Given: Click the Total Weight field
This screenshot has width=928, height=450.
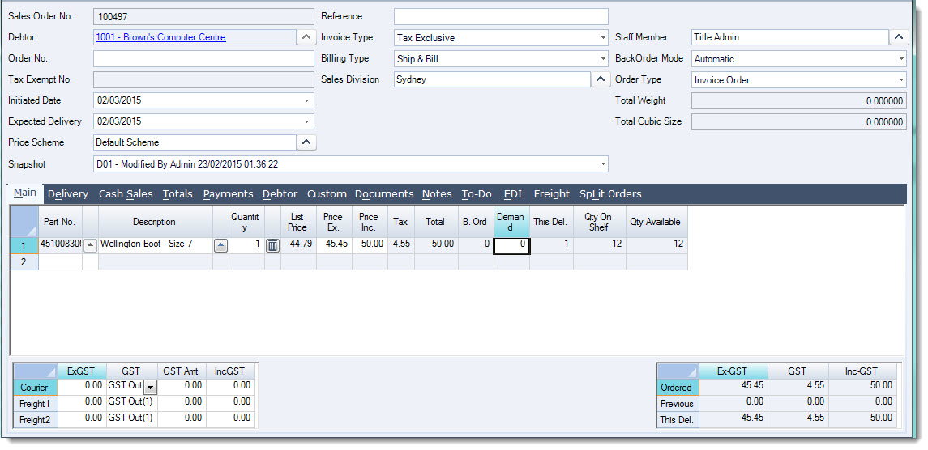Looking at the screenshot, I should [799, 100].
